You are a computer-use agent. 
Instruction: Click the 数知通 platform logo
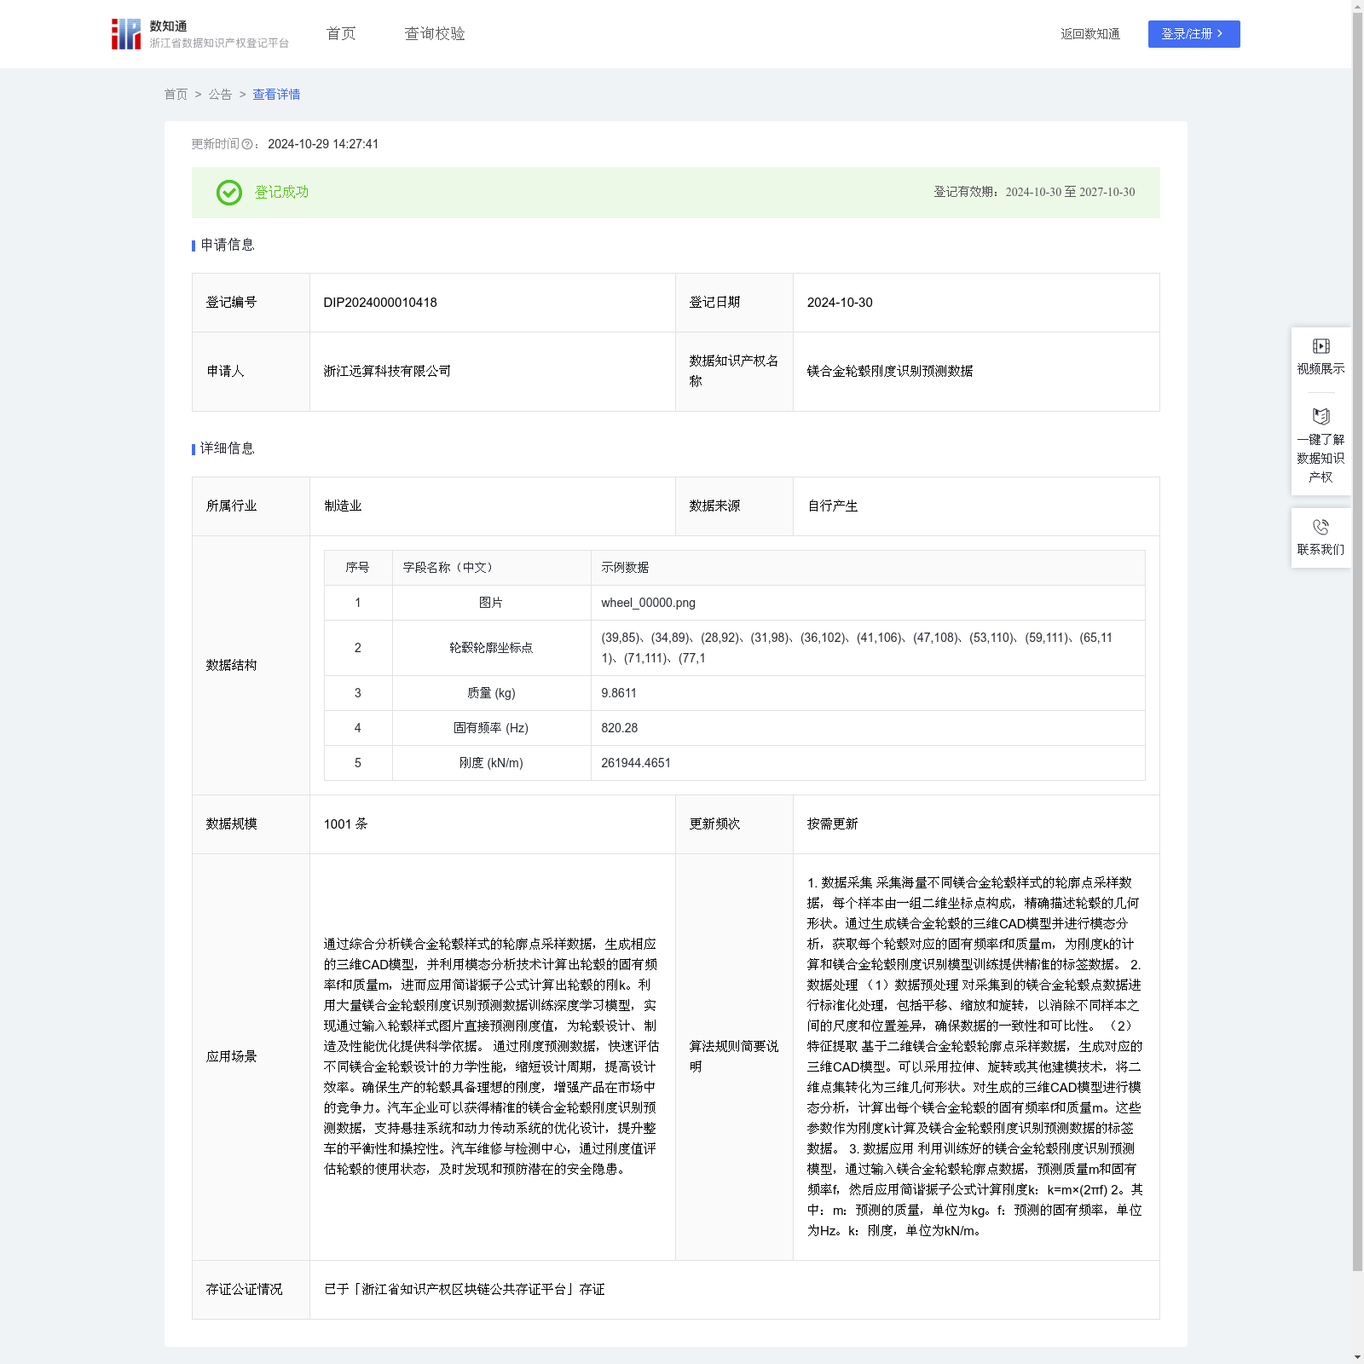coord(200,34)
